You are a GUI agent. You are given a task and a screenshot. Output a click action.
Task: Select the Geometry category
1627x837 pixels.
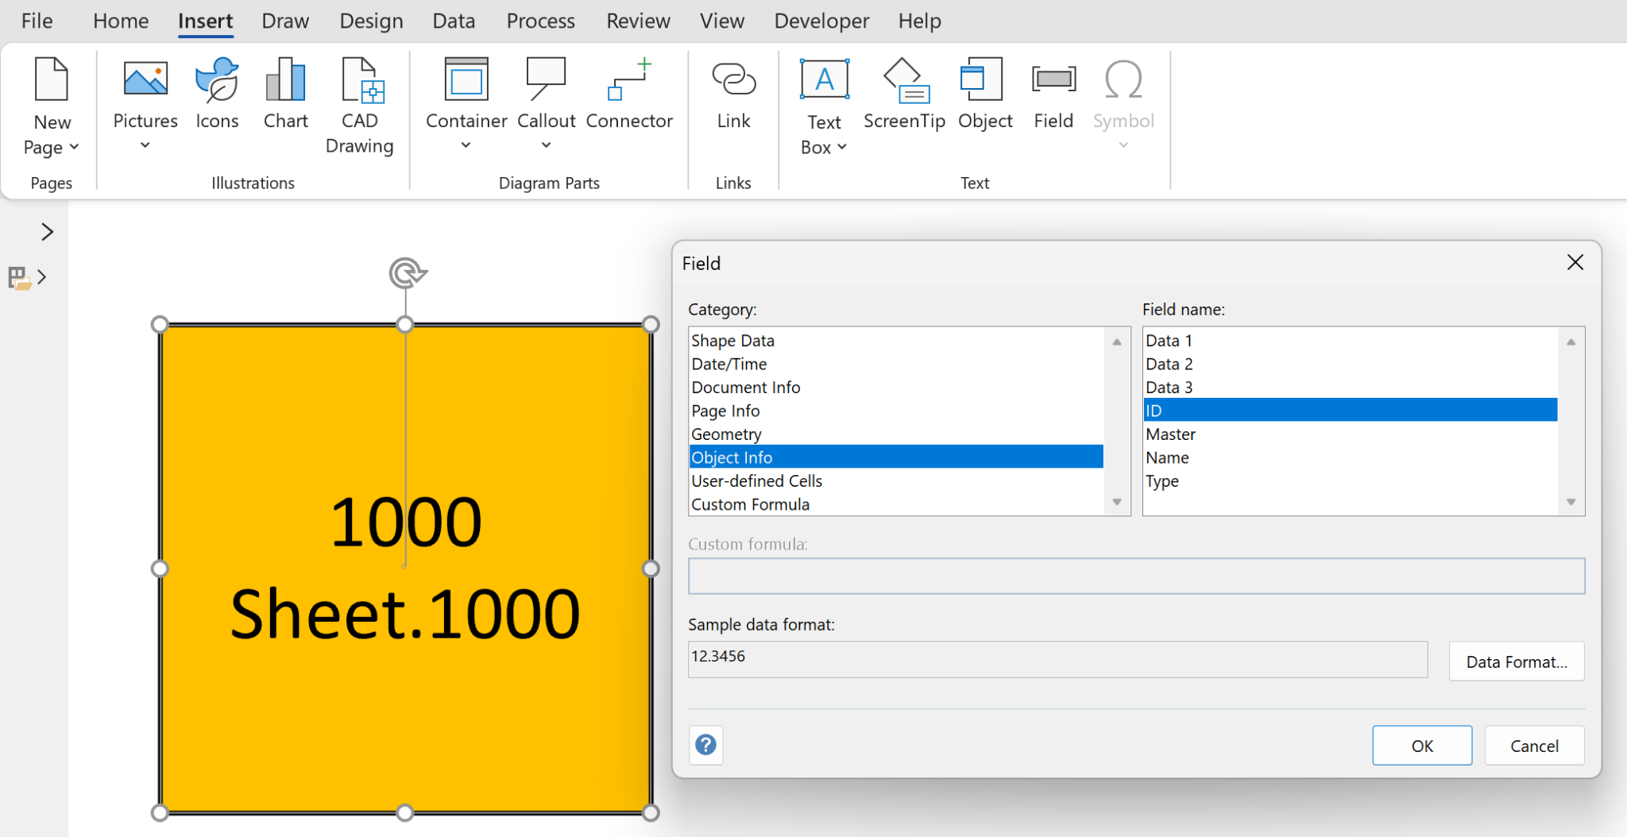(x=725, y=434)
